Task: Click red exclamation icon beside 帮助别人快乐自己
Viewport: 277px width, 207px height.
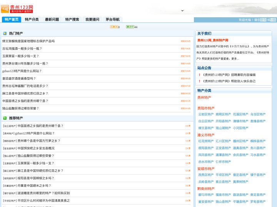Action: click(x=199, y=81)
